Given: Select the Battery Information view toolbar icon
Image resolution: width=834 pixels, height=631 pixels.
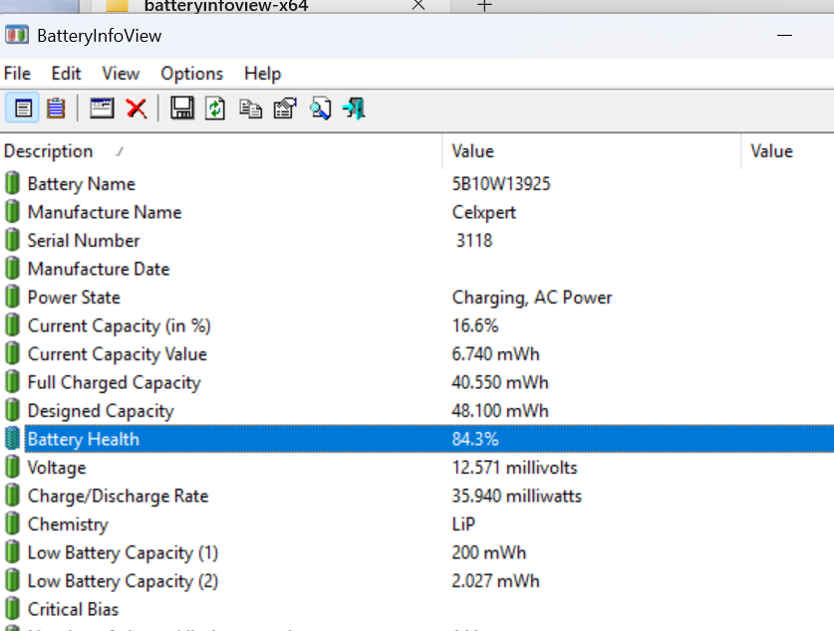Looking at the screenshot, I should coord(22,108).
